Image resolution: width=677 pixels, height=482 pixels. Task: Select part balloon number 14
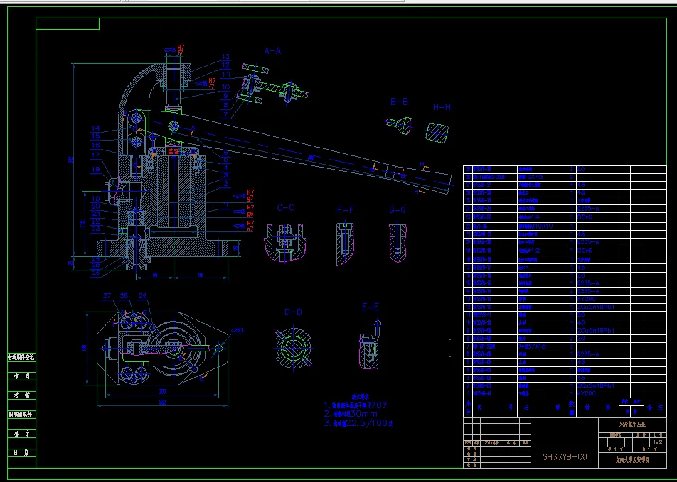95,128
